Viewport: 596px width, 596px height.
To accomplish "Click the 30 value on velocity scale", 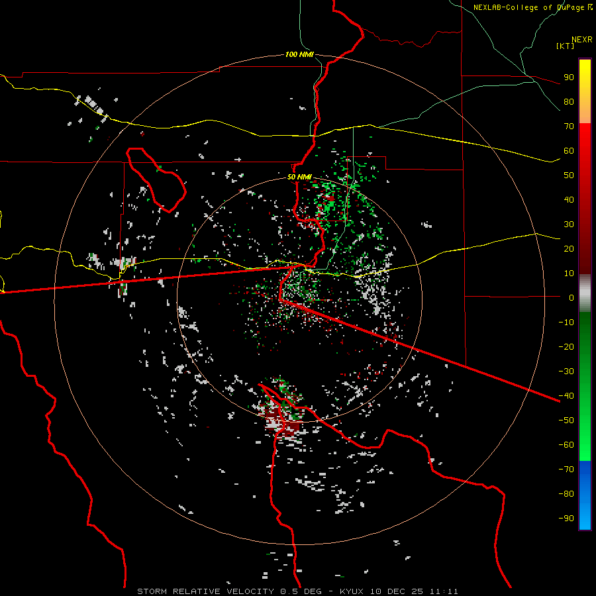I will 569,224.
